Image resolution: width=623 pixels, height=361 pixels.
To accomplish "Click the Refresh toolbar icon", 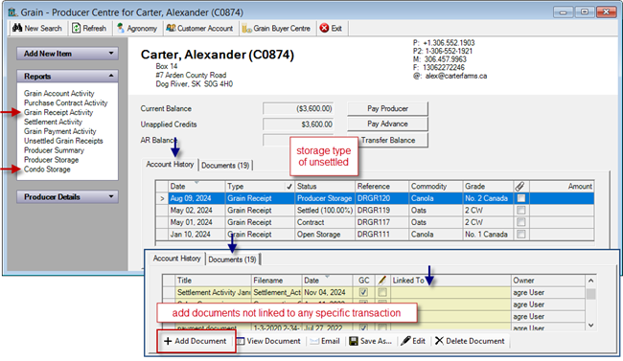I will click(x=76, y=28).
